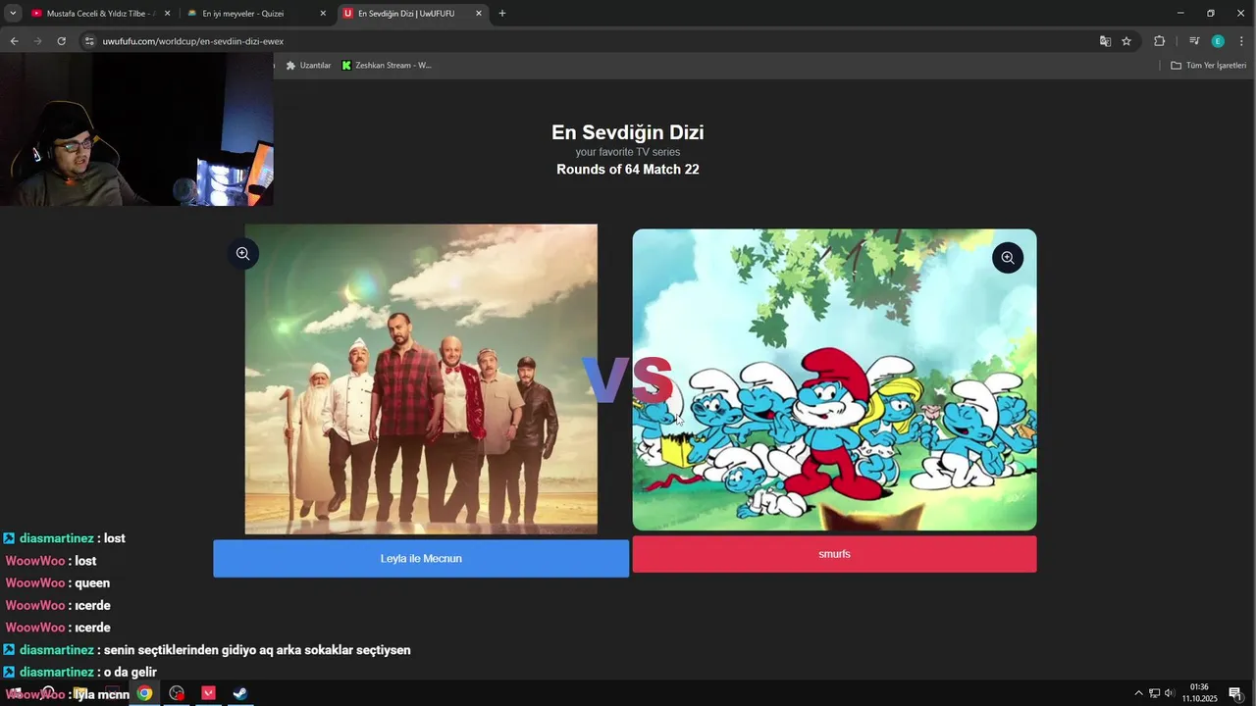Bookmark this page with the star
This screenshot has width=1256, height=706.
1126,41
